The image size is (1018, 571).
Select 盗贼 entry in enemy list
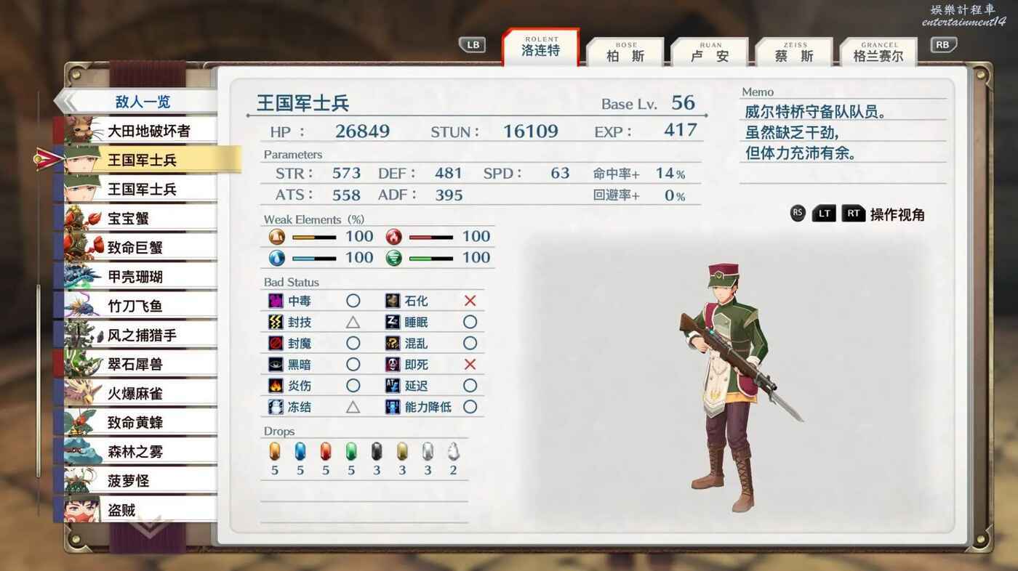(135, 510)
